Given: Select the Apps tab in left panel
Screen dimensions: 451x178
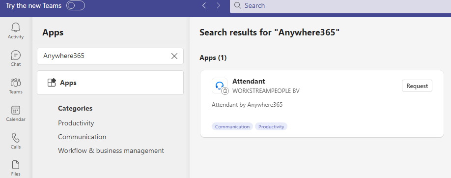Looking at the screenshot, I should point(110,83).
